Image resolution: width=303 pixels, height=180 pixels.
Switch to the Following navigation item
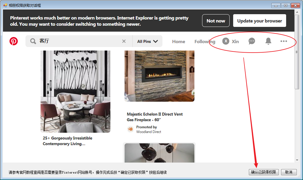click(205, 41)
